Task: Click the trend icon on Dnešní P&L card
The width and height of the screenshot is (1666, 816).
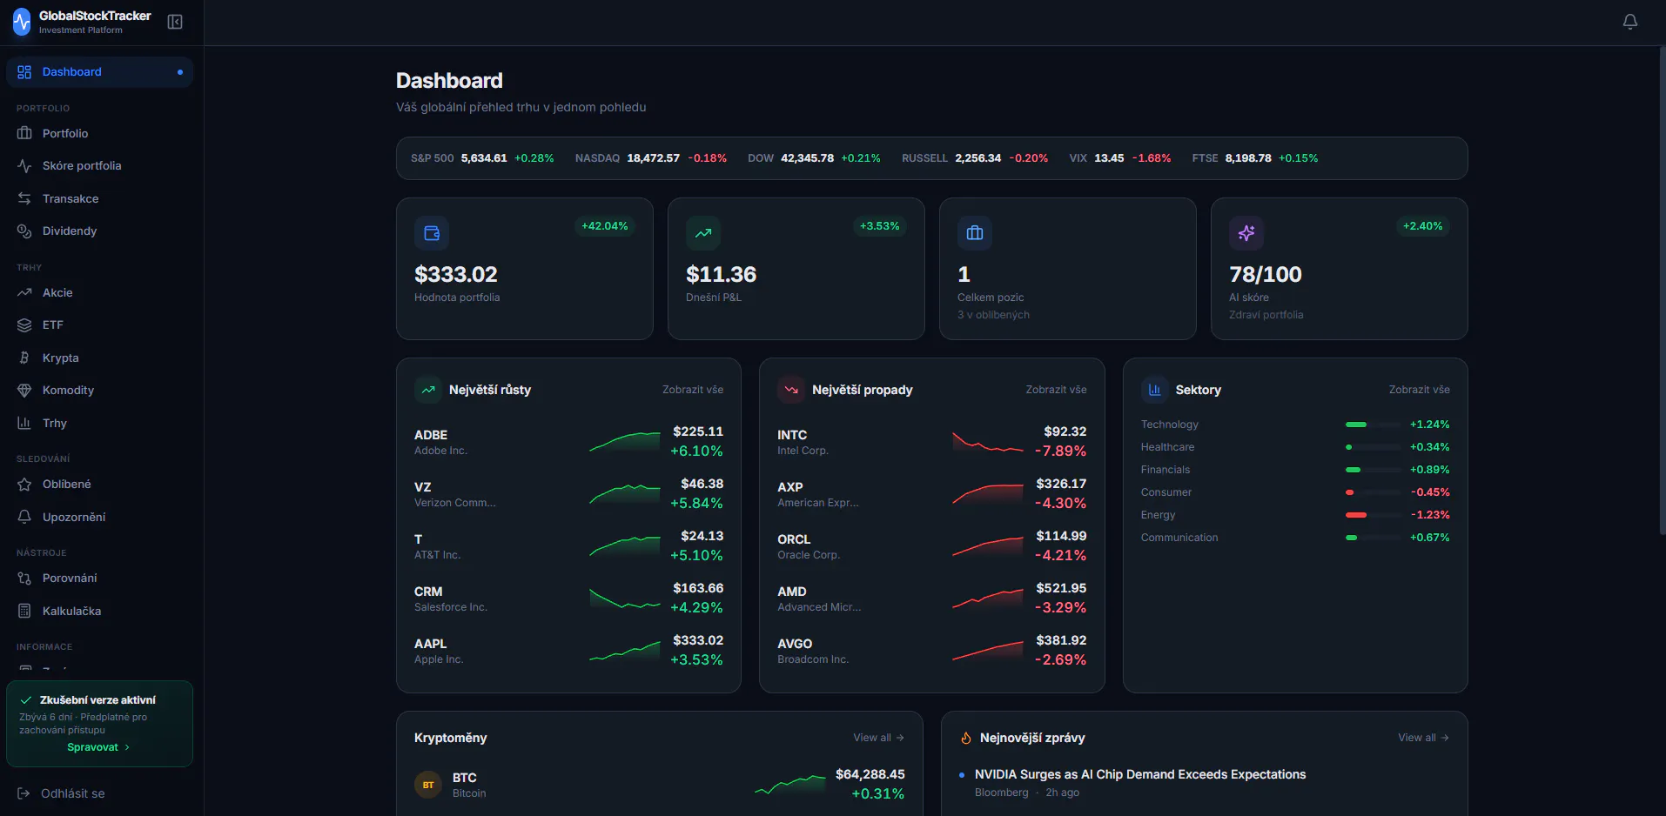Action: [703, 233]
